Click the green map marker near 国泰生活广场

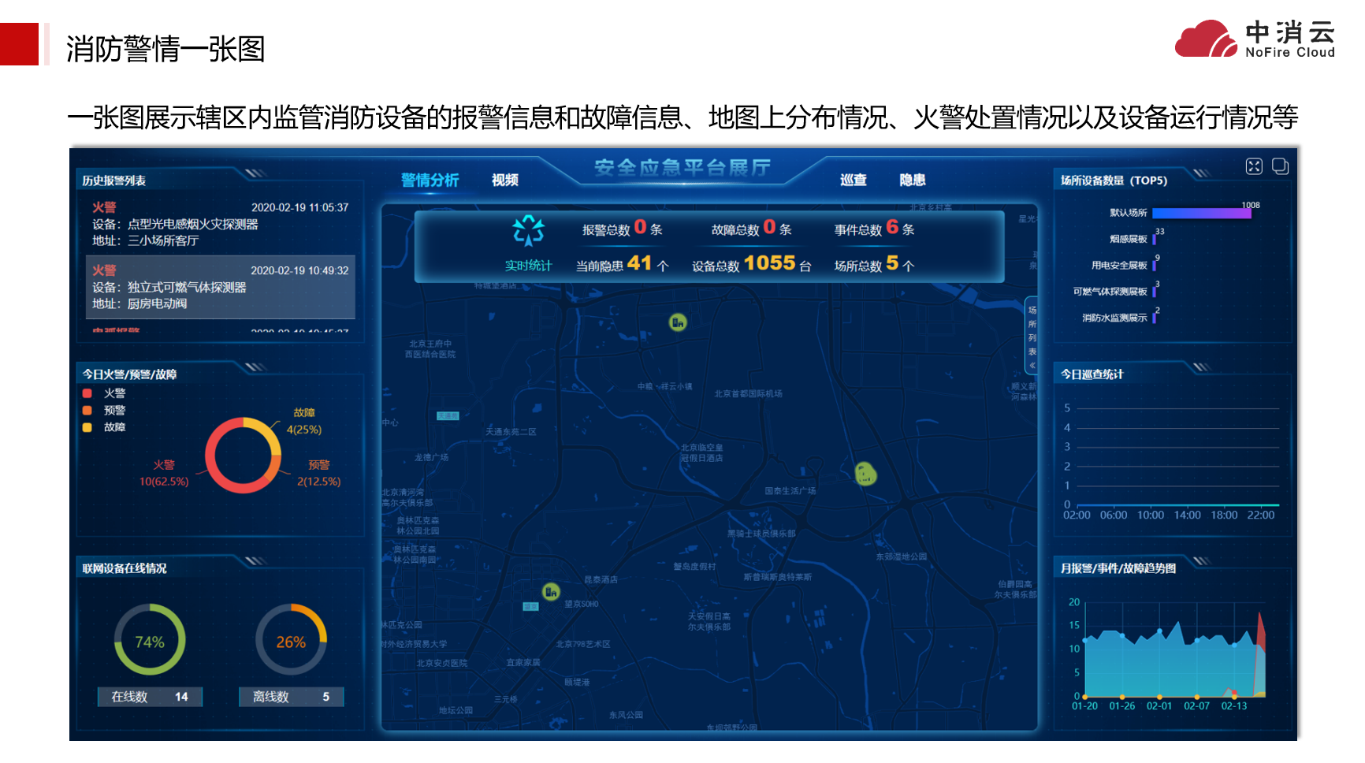tap(865, 474)
